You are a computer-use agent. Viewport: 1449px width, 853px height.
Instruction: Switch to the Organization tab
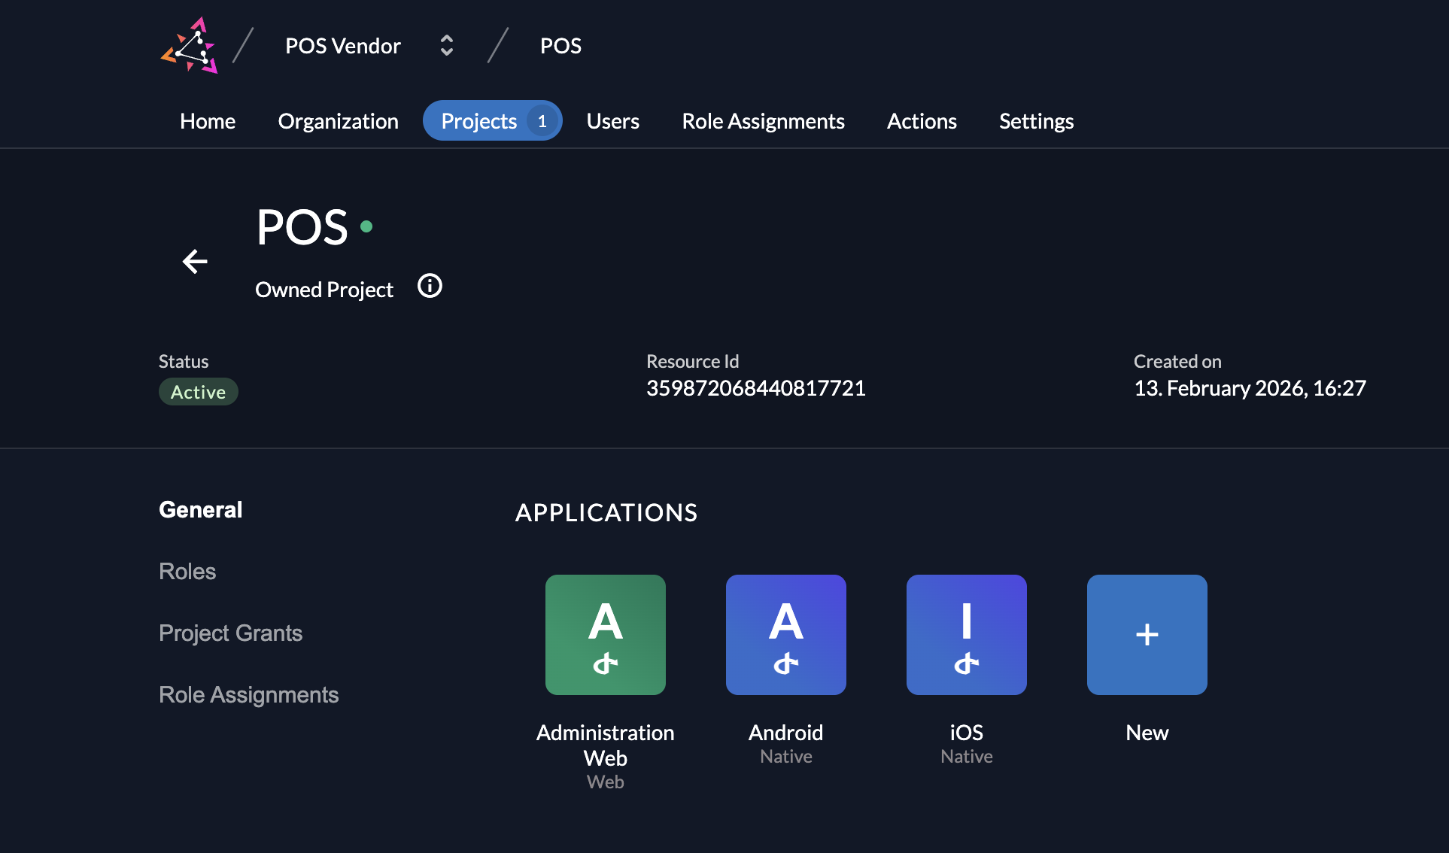click(338, 121)
